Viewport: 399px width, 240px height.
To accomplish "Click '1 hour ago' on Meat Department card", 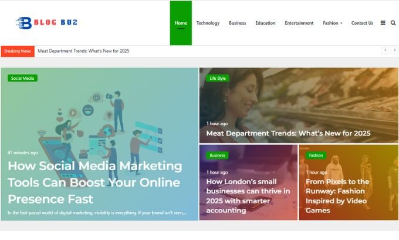I will tap(217, 124).
